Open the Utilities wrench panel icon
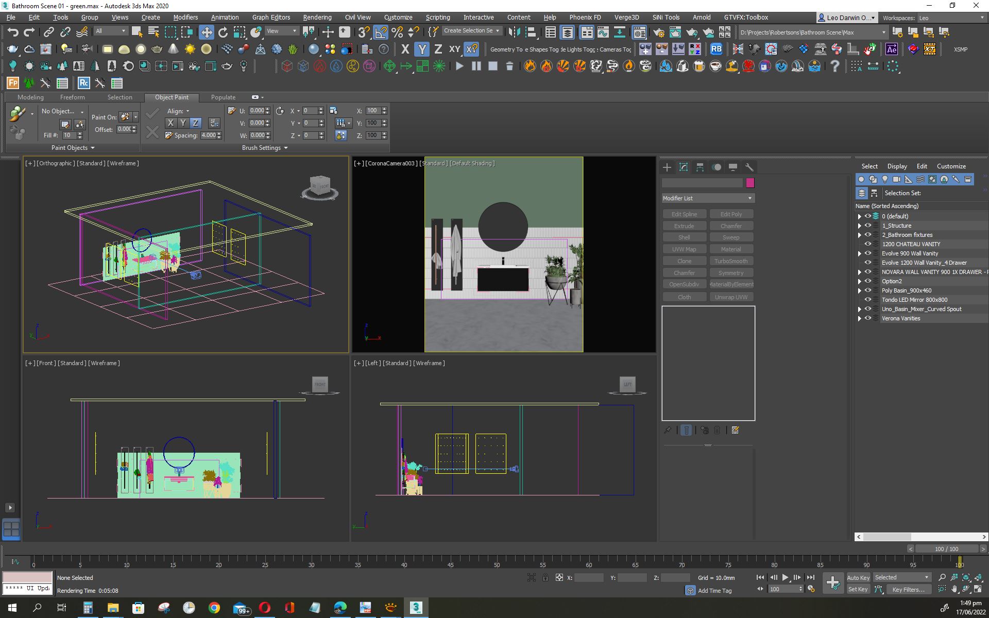The width and height of the screenshot is (989, 618). pos(749,167)
